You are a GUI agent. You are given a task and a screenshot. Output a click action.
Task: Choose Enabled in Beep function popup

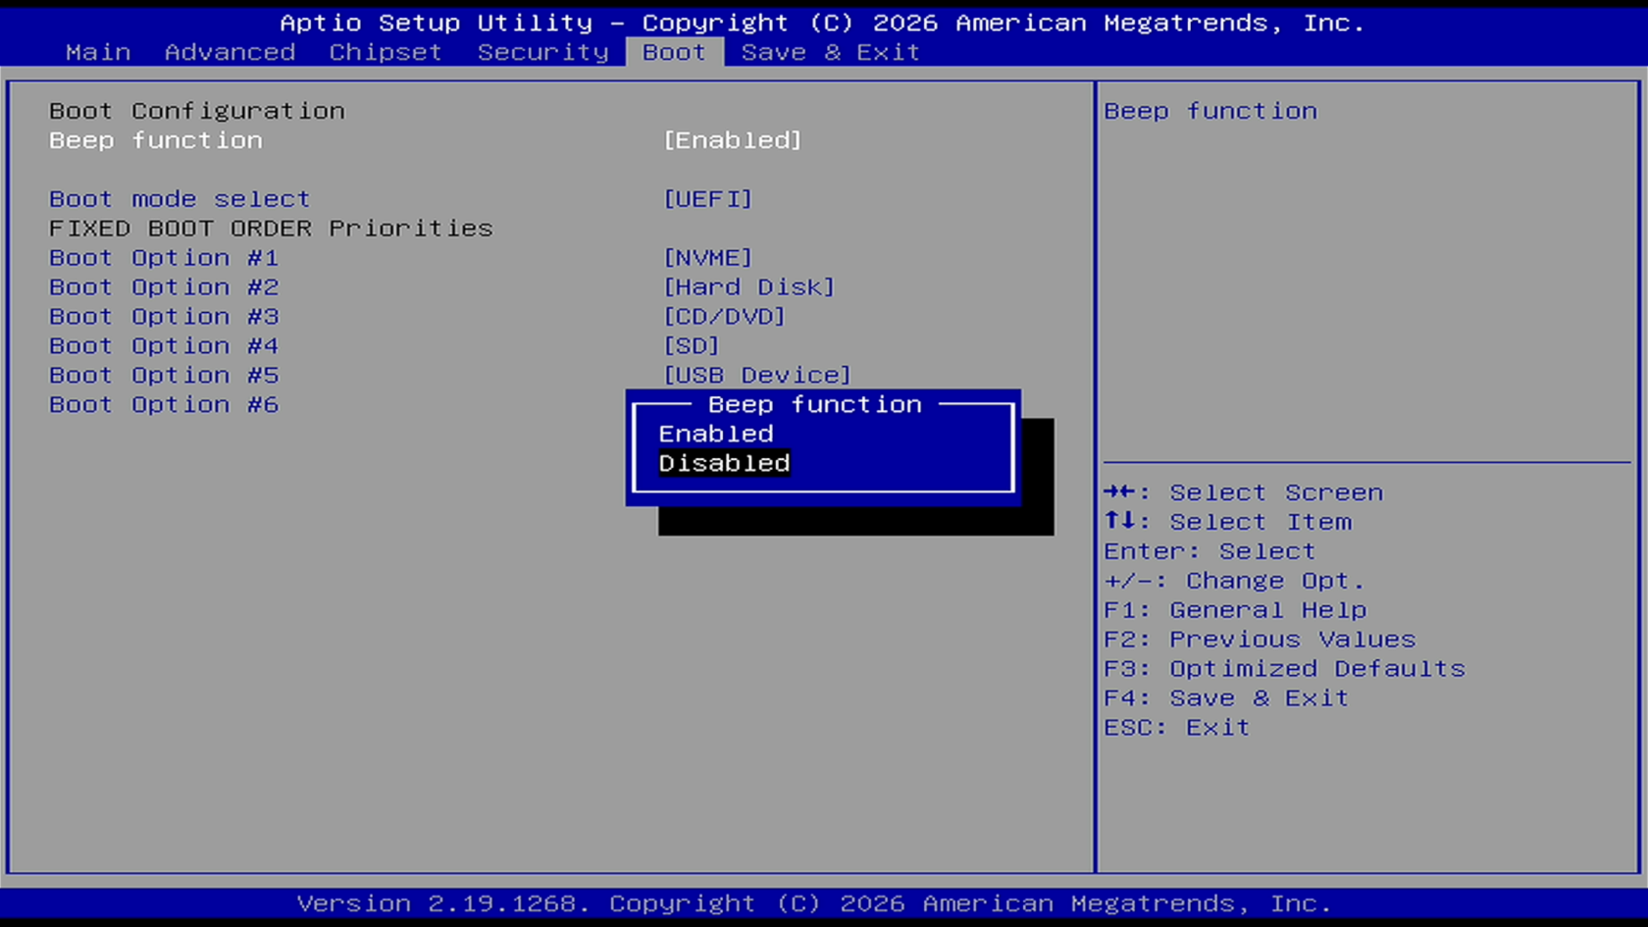pos(716,434)
